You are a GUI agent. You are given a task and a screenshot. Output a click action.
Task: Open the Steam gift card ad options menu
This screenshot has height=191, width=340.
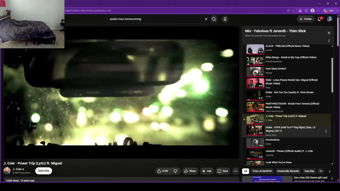tap(332, 179)
